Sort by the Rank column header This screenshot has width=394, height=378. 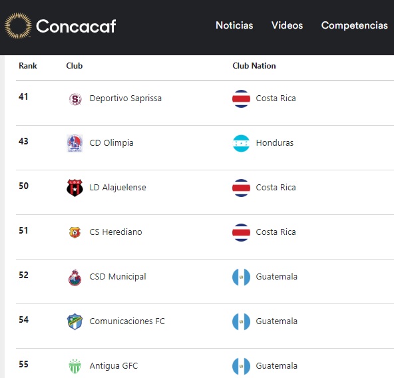[28, 66]
